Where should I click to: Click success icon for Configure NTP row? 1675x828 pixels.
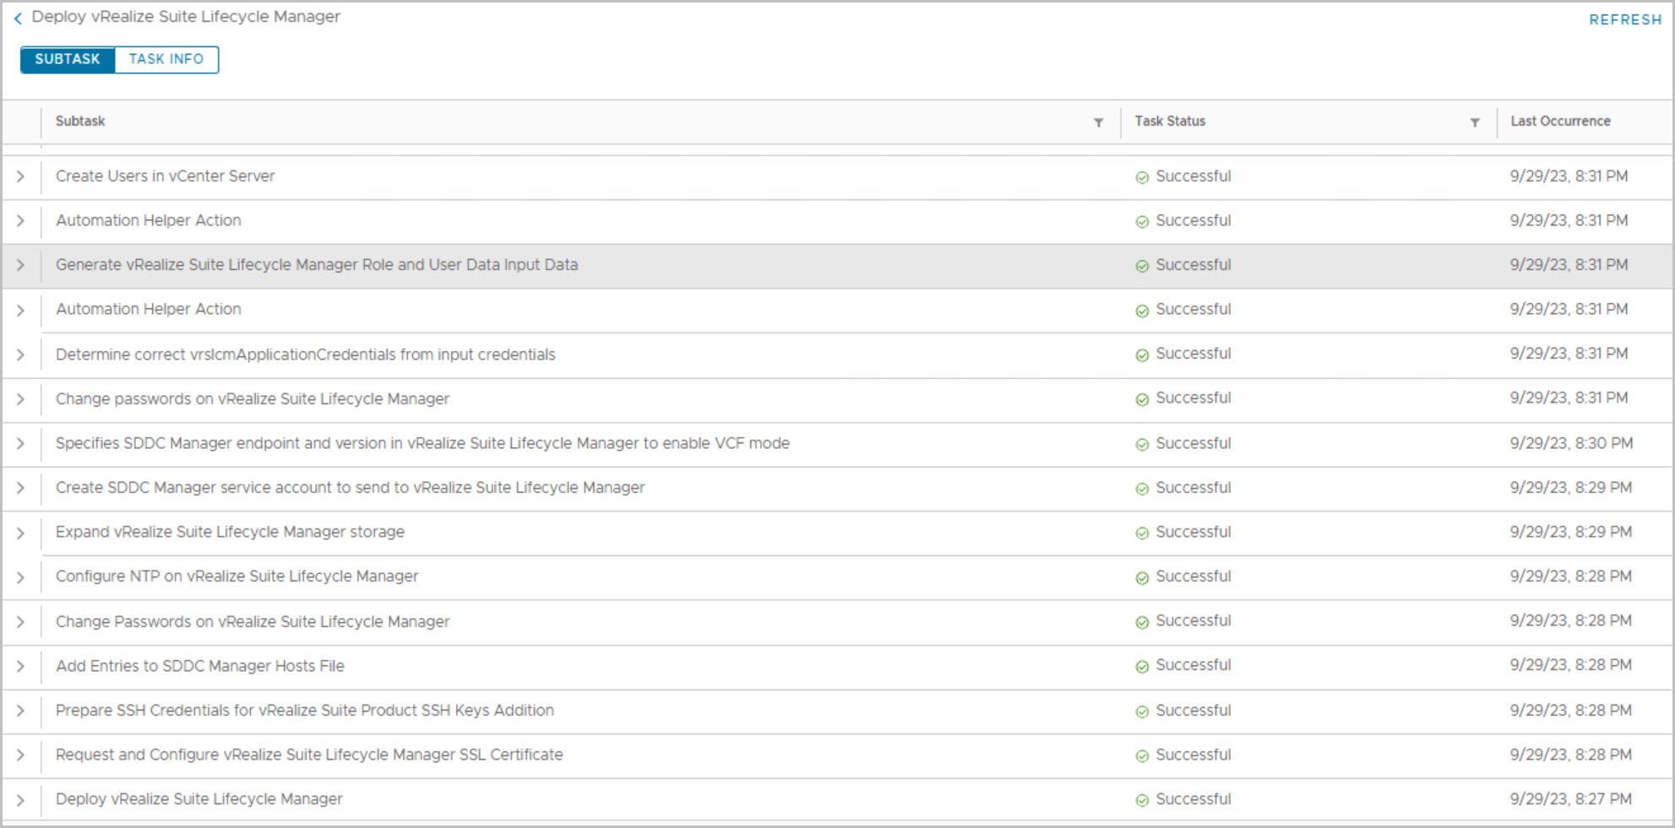[x=1142, y=578]
